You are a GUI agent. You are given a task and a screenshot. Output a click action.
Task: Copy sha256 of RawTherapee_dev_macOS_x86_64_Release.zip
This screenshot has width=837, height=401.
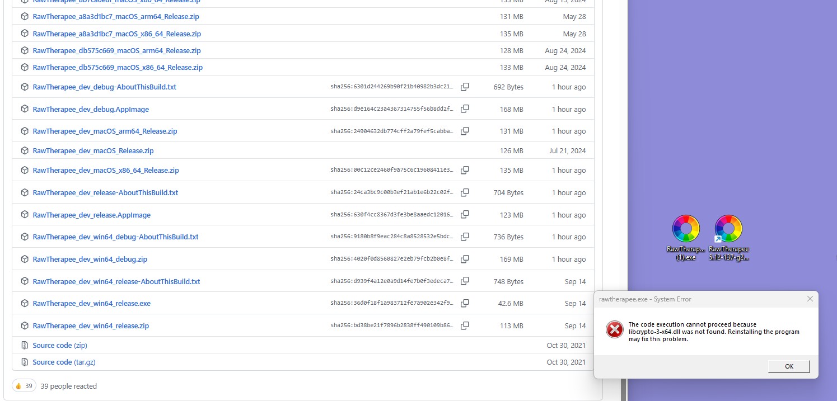pos(465,171)
